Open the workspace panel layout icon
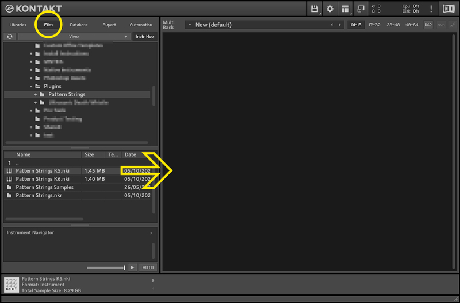This screenshot has height=303, width=460. (x=346, y=9)
